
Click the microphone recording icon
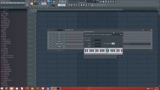111,1
